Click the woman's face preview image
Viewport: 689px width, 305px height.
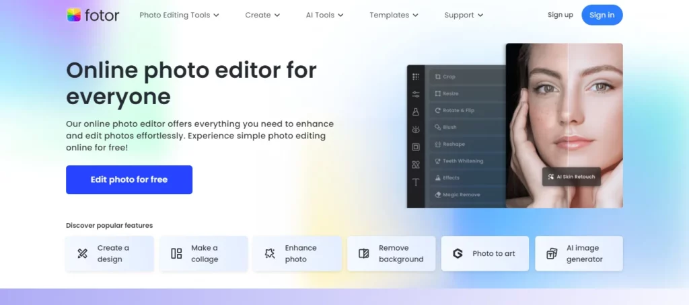click(x=565, y=126)
